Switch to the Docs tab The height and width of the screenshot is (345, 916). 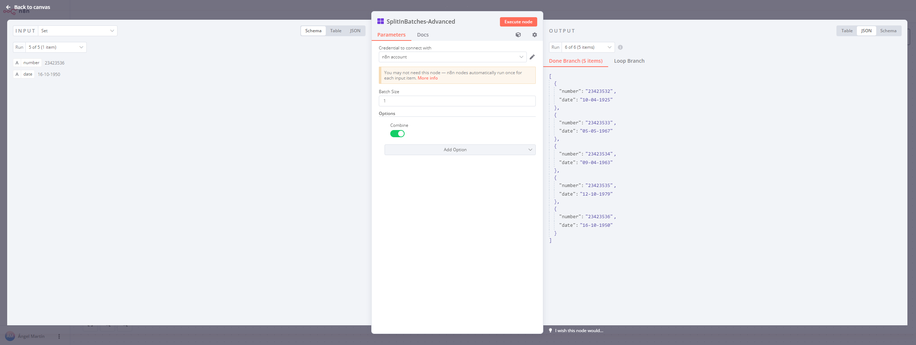point(423,35)
